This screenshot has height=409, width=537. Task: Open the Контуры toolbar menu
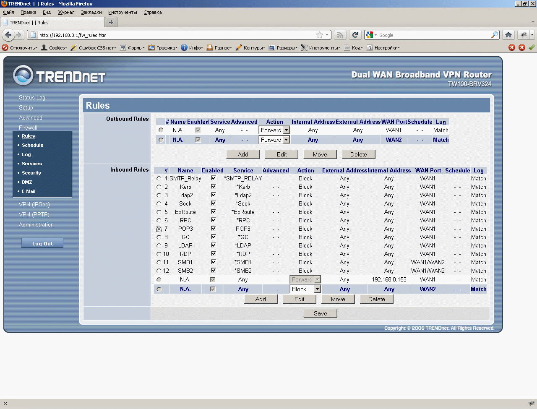click(x=250, y=48)
